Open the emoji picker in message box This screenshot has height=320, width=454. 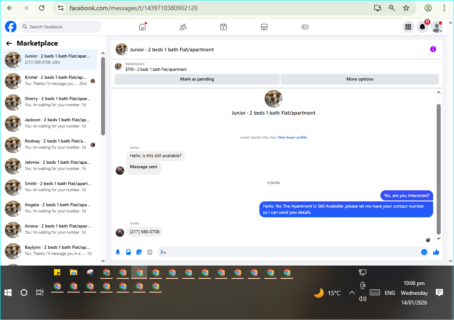pos(424,252)
